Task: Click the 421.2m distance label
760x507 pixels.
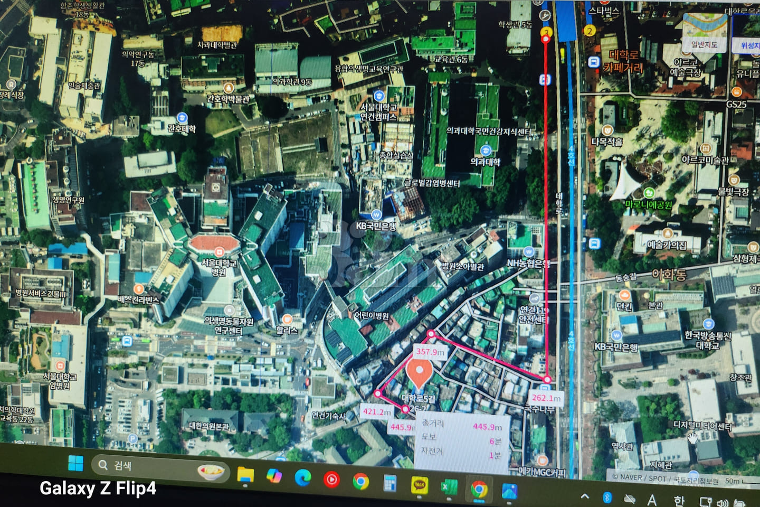Action: 377,412
